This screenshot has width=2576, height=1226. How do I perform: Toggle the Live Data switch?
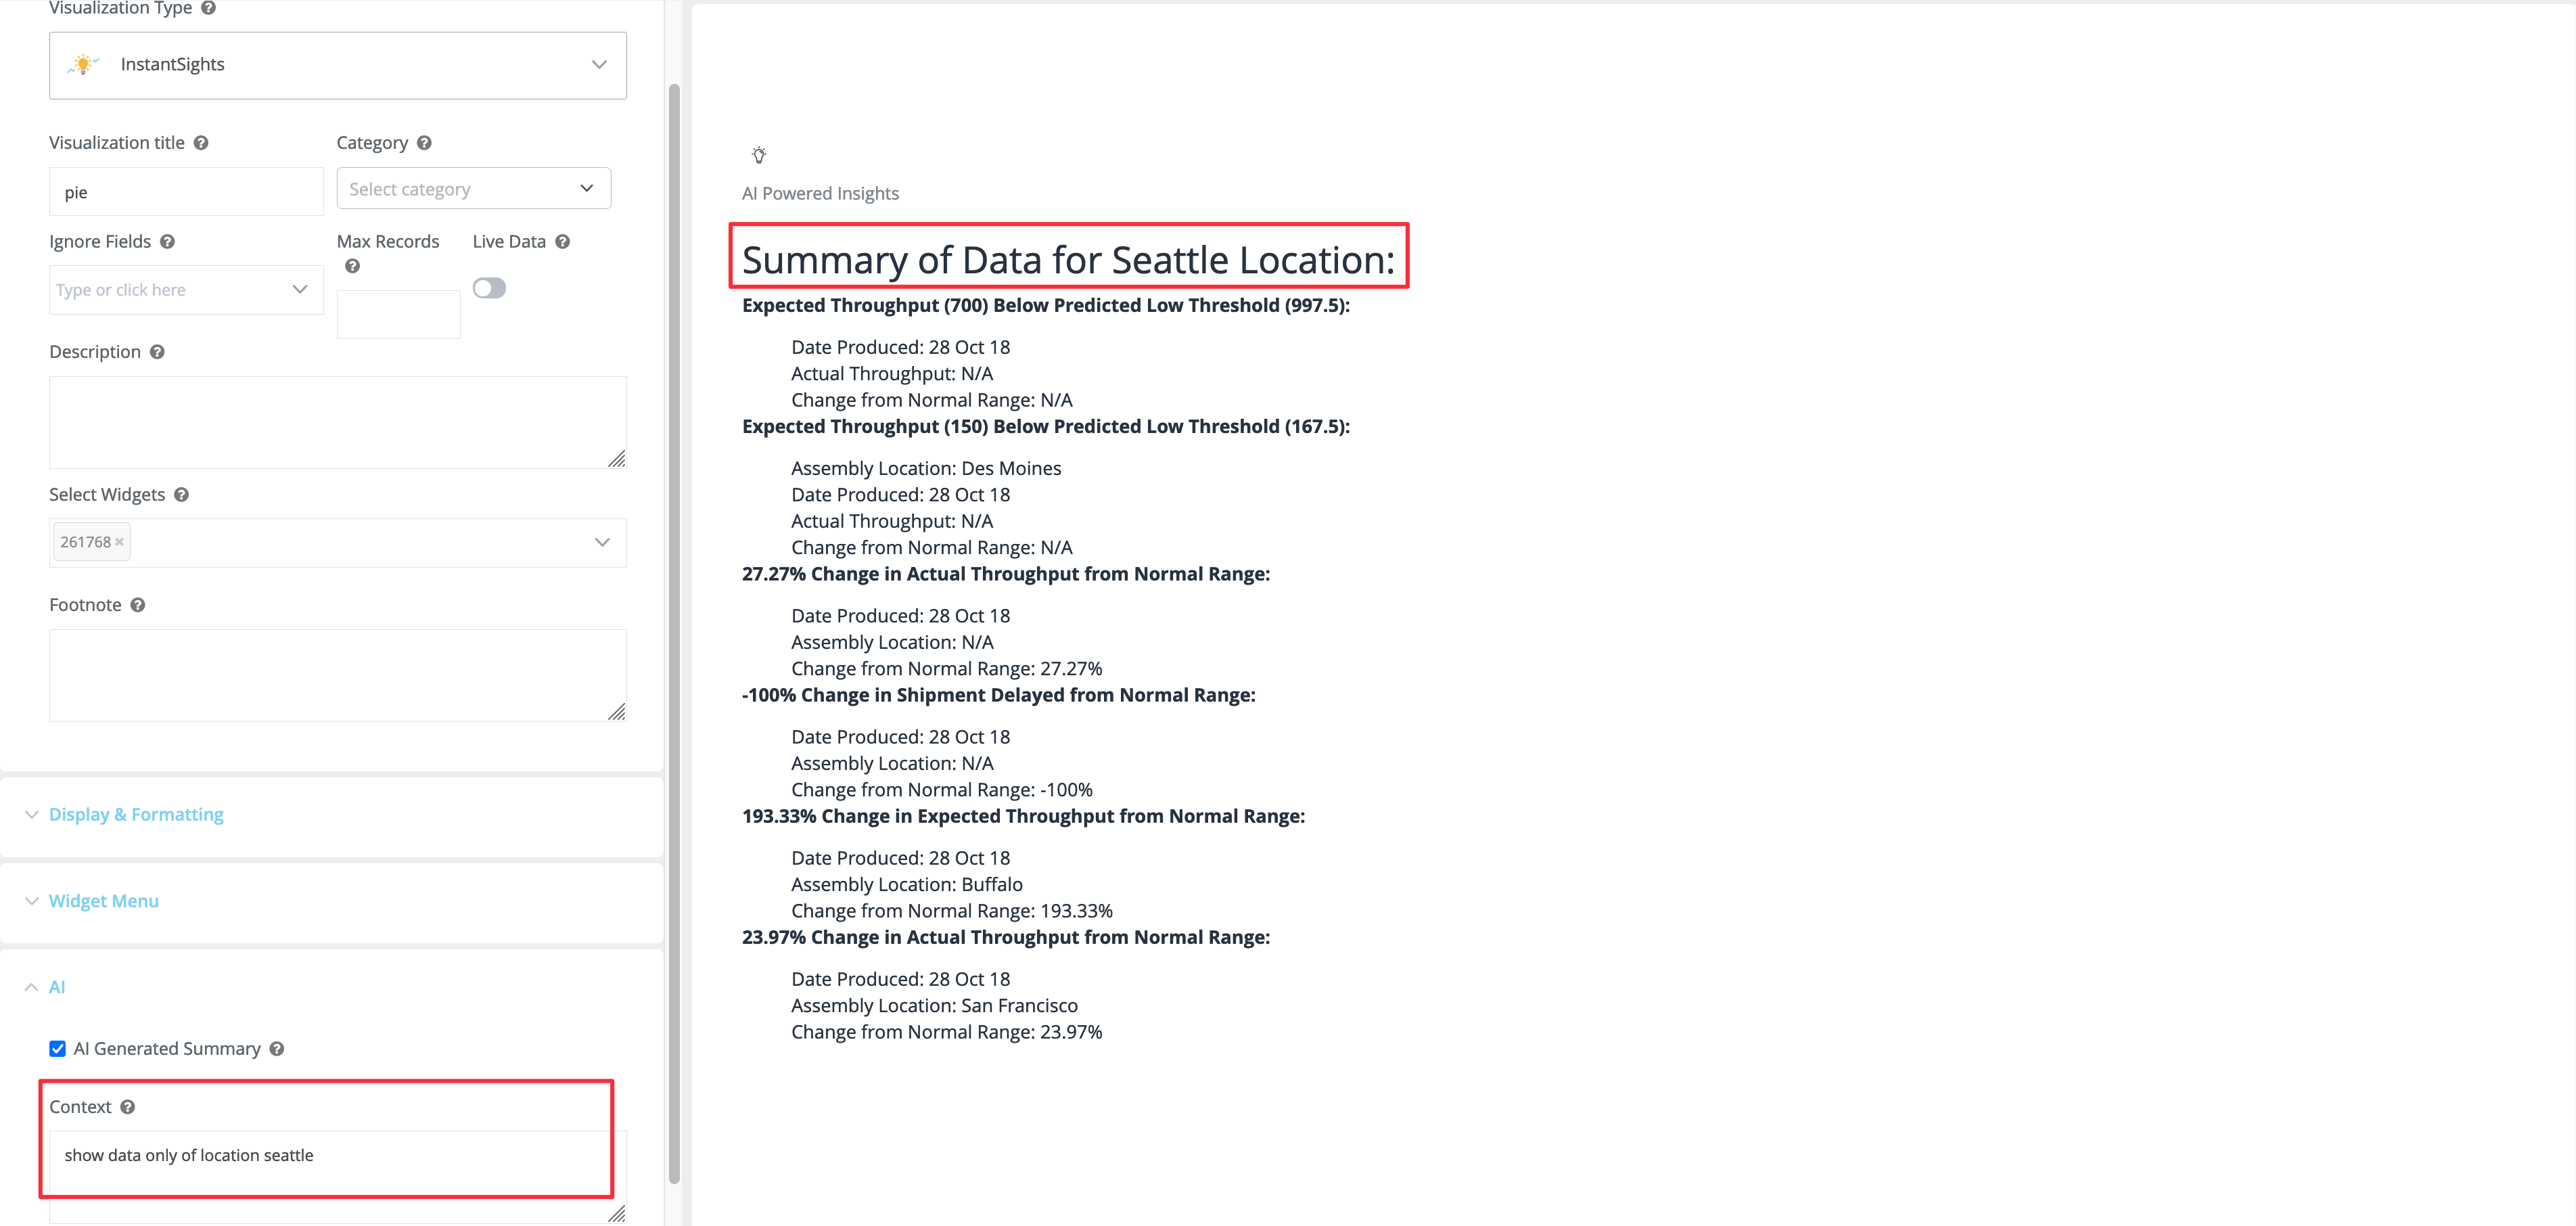pos(489,289)
